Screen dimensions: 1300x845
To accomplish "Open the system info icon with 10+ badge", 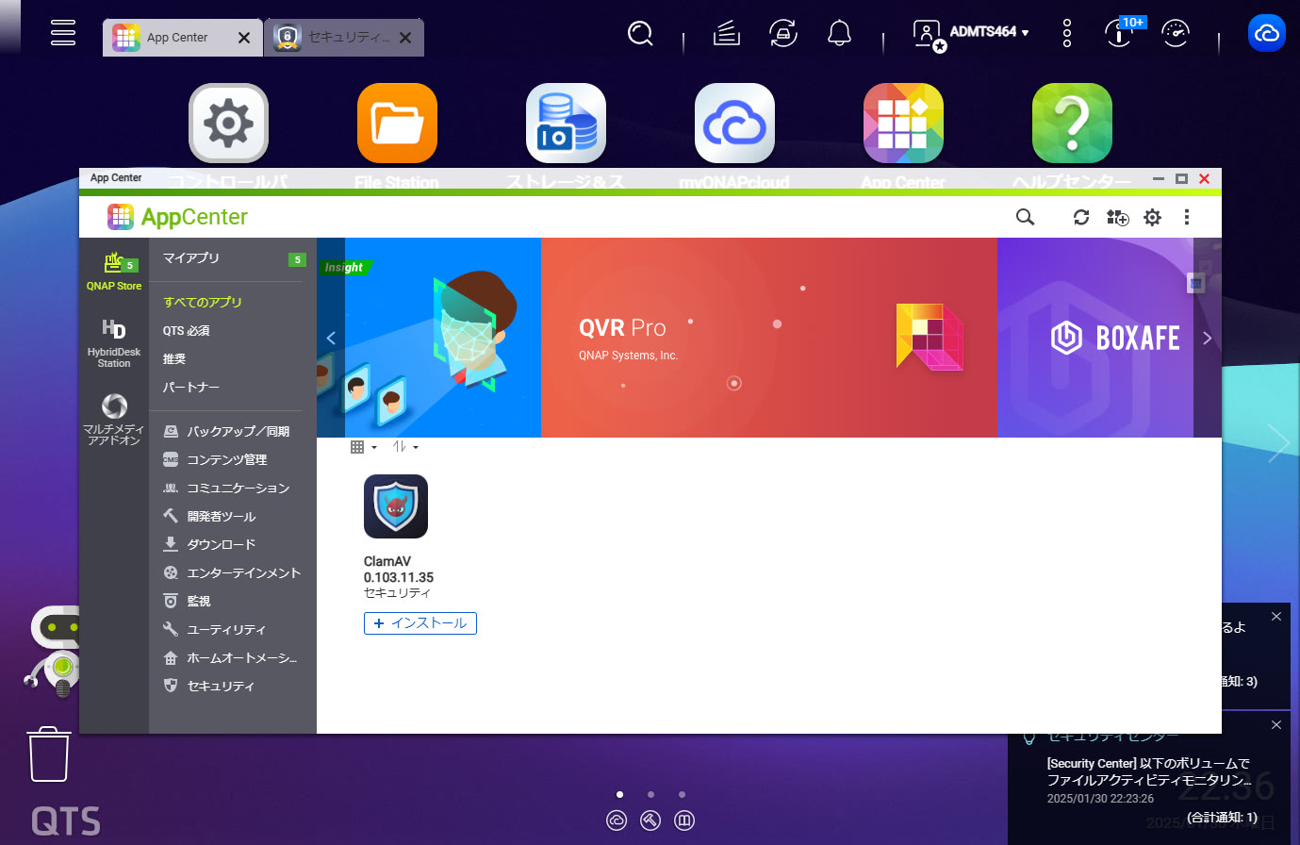I will click(1120, 34).
